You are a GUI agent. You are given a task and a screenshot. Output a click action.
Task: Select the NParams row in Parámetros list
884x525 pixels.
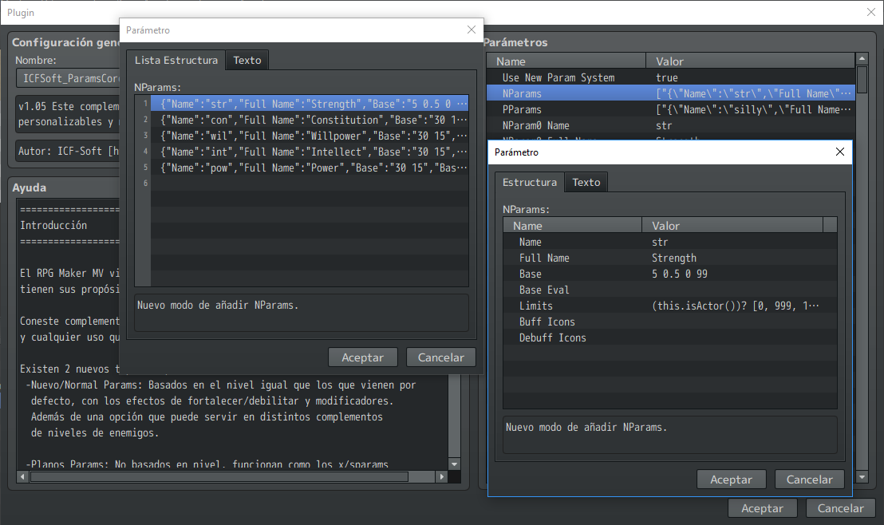[x=671, y=93]
